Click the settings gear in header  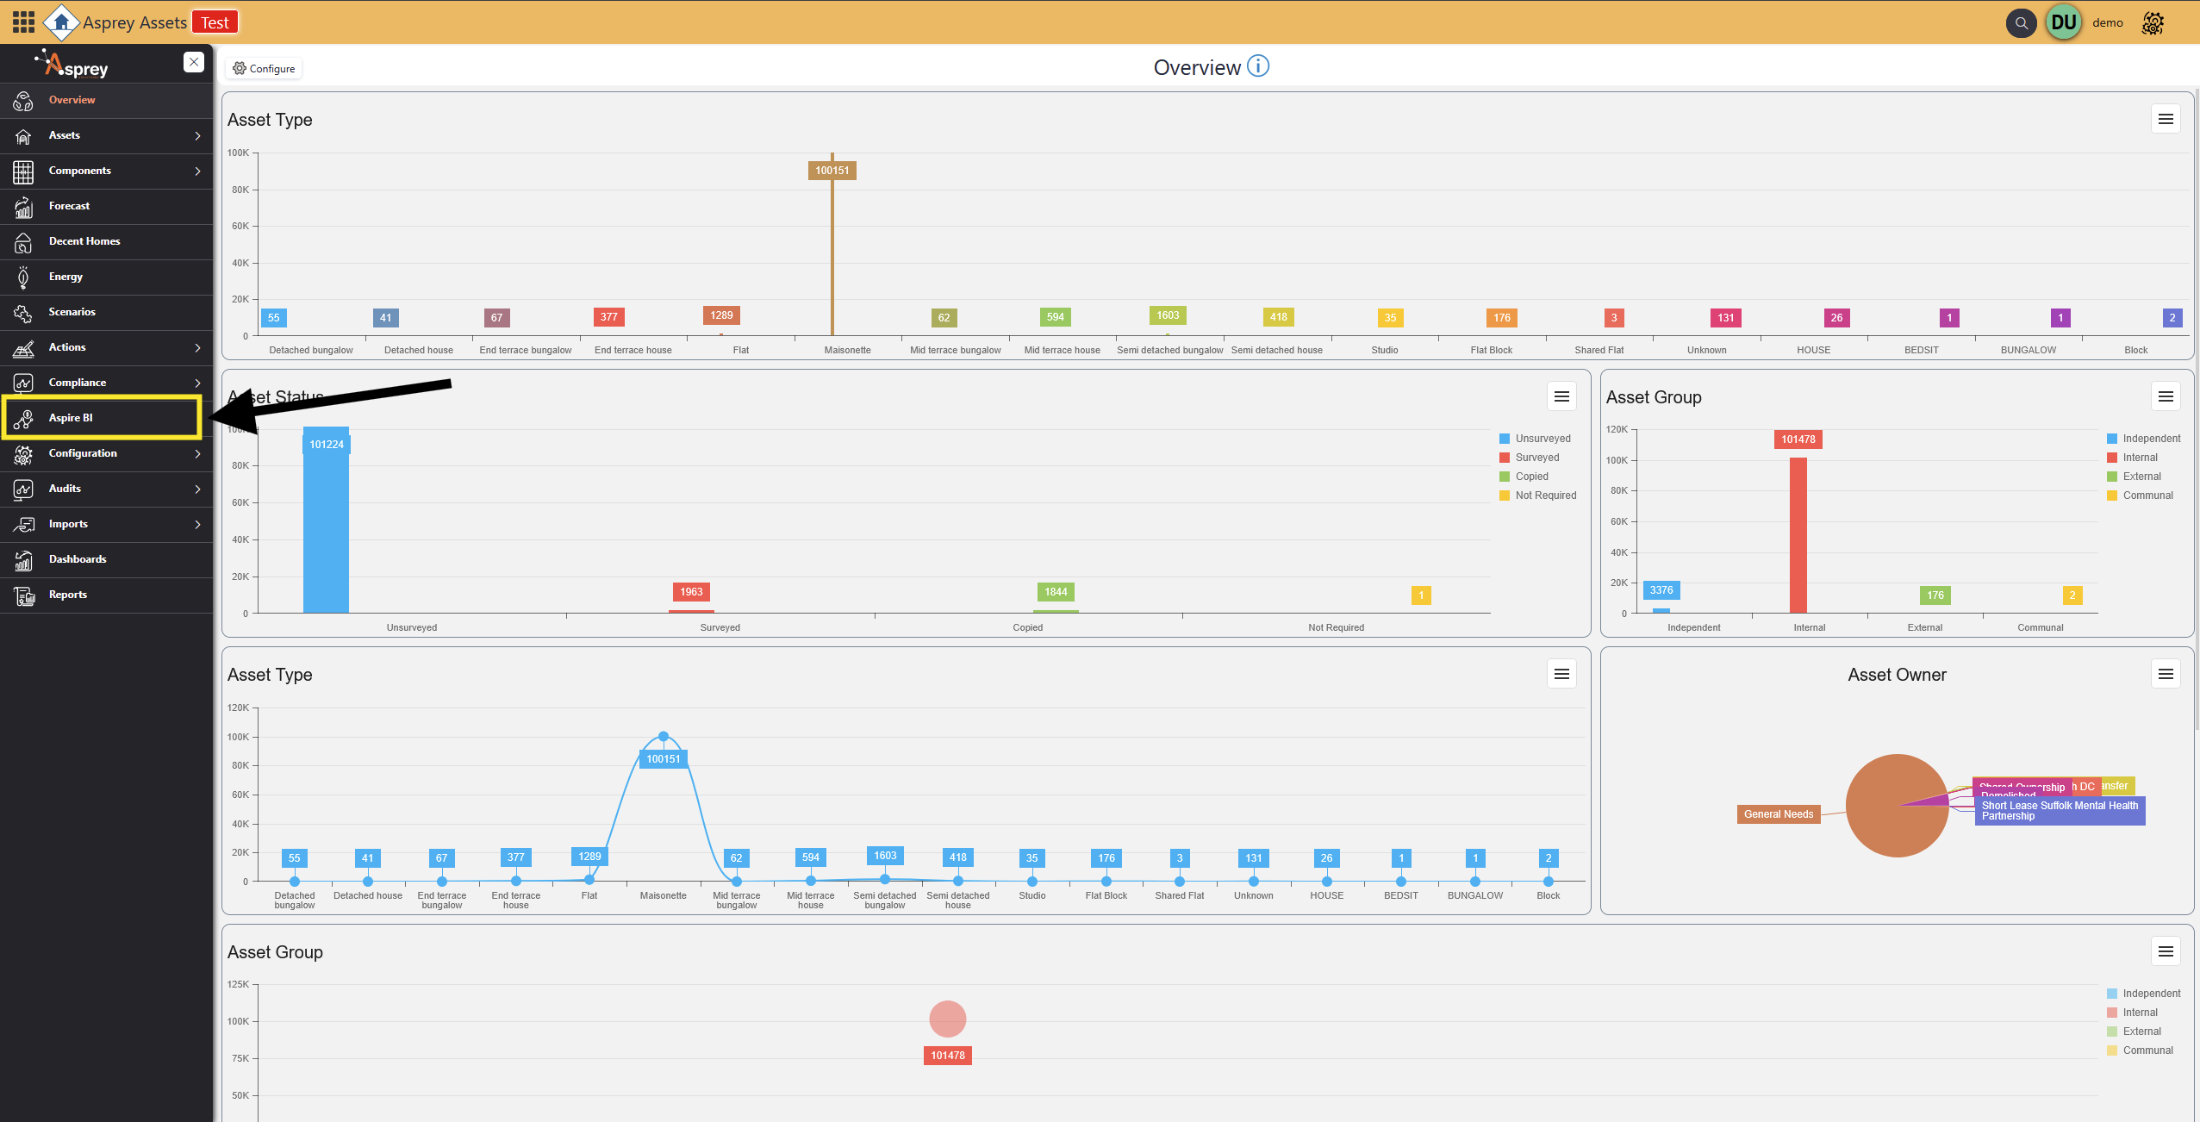click(x=2153, y=23)
